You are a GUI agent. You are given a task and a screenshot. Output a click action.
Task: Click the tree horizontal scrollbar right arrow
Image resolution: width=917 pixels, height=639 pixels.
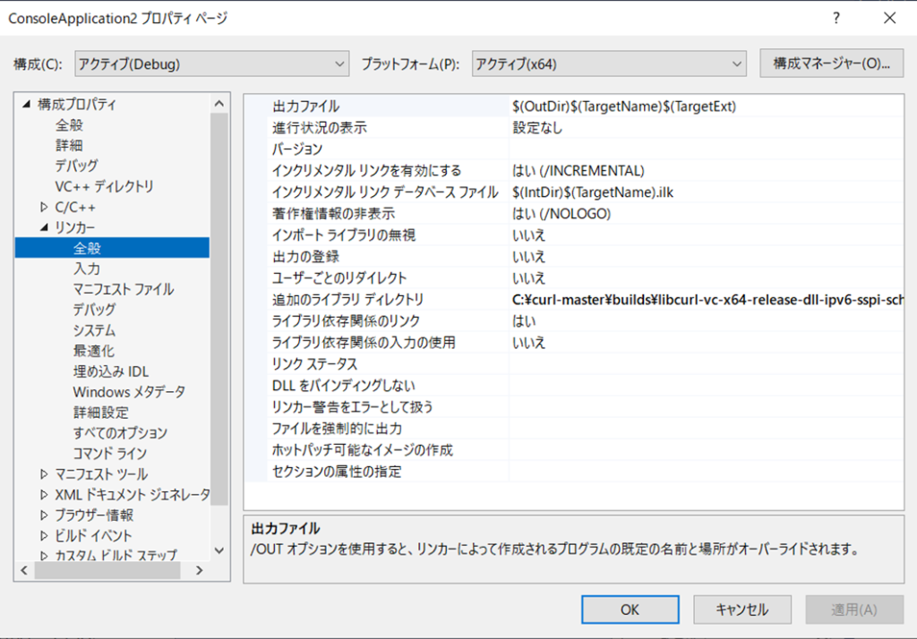coord(200,570)
